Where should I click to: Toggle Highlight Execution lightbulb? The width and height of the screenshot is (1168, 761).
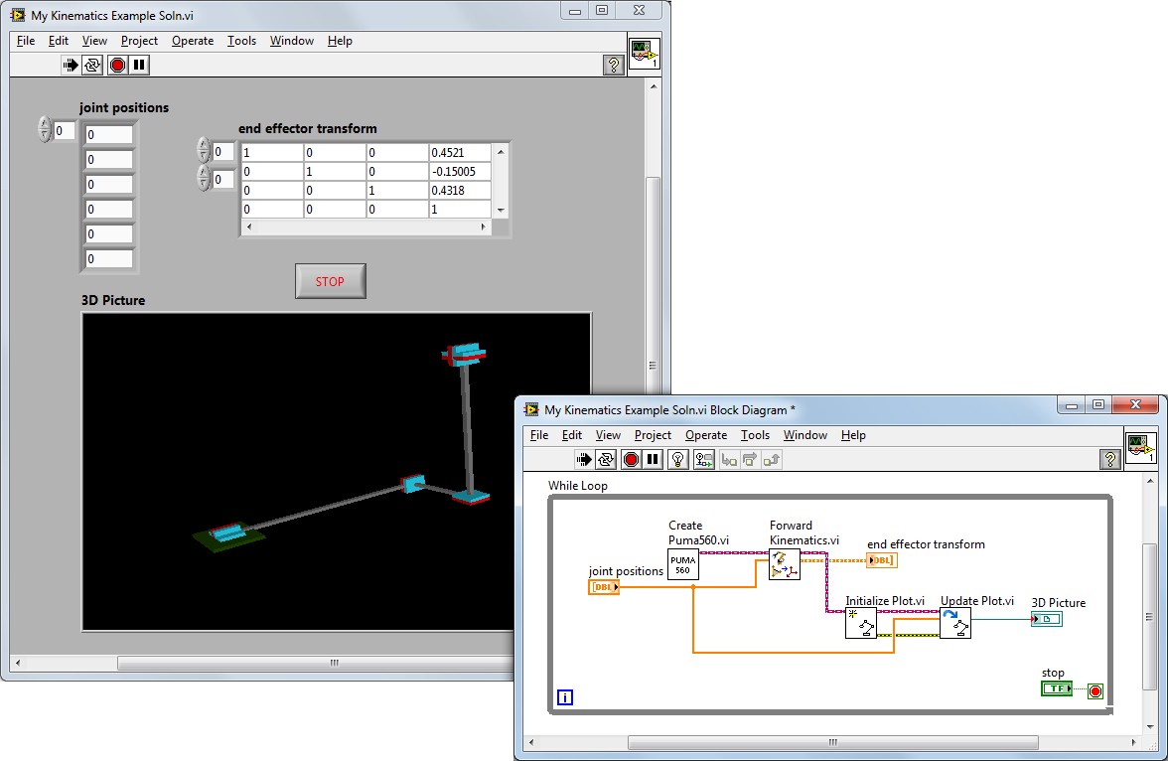(x=678, y=459)
